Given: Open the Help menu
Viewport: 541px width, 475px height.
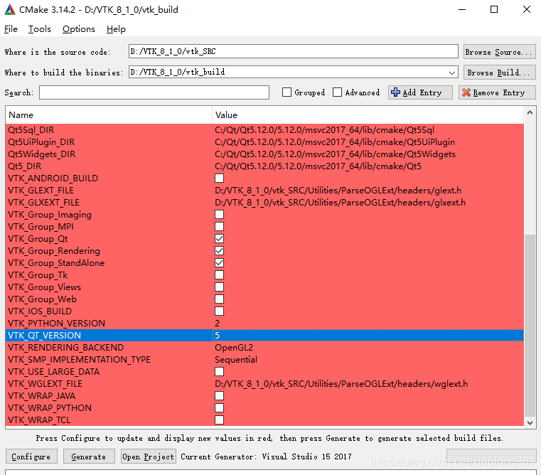Looking at the screenshot, I should 116,29.
